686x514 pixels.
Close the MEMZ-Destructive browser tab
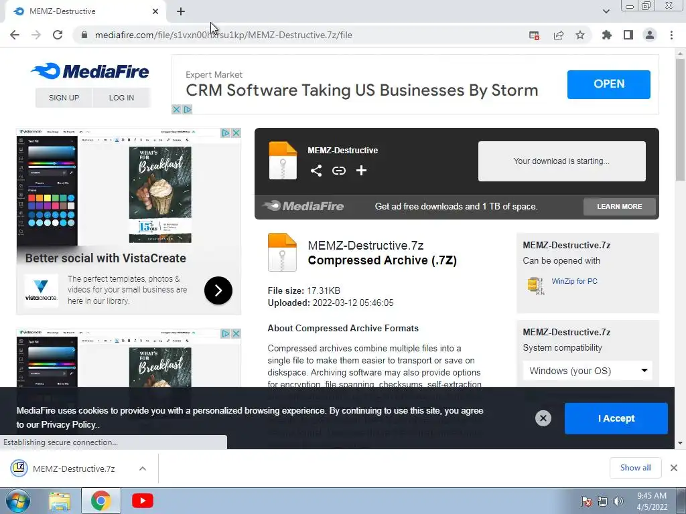tap(155, 11)
